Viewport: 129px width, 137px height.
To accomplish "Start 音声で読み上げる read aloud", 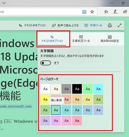I will (x=65, y=26).
